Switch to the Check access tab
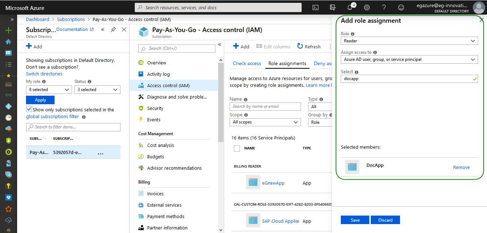 pyautogui.click(x=247, y=63)
